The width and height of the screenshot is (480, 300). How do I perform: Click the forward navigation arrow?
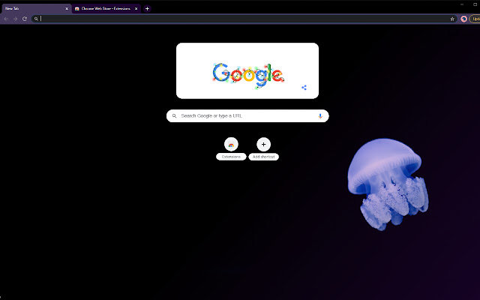[x=15, y=19]
